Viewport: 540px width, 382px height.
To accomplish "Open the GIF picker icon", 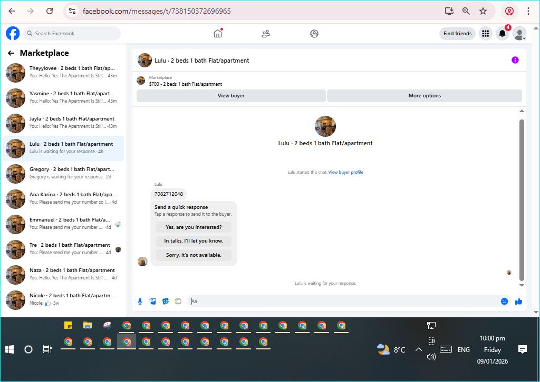I will coord(178,301).
